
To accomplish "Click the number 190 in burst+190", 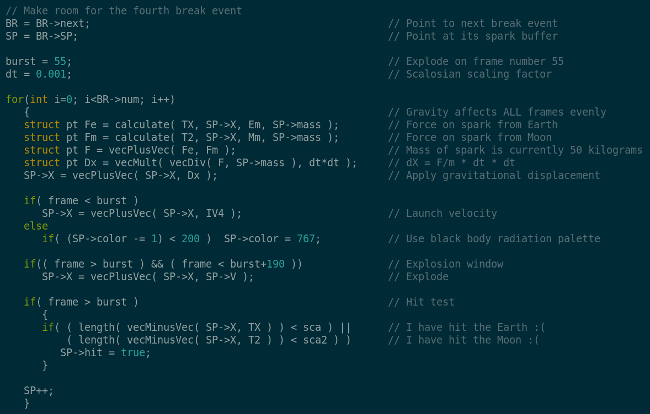I will point(275,264).
